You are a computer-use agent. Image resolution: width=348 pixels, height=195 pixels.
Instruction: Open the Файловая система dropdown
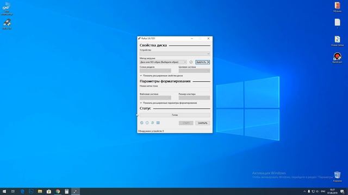coord(156,97)
